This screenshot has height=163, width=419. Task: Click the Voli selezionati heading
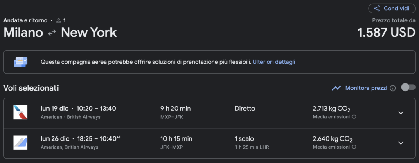[x=31, y=88]
